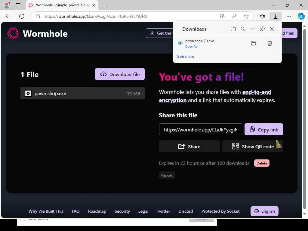The width and height of the screenshot is (308, 231).
Task: Click the Get the app button
Action: pos(159,33)
